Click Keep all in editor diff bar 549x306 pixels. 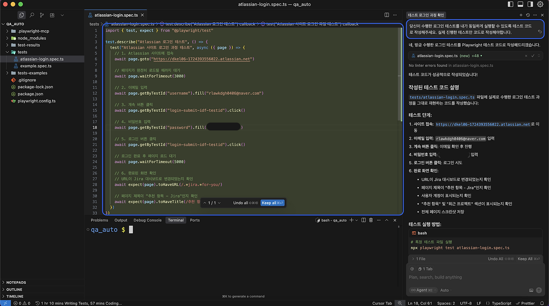[272, 203]
